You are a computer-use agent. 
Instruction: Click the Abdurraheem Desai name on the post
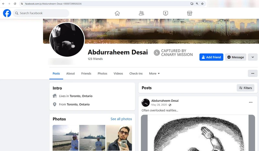tap(165, 101)
